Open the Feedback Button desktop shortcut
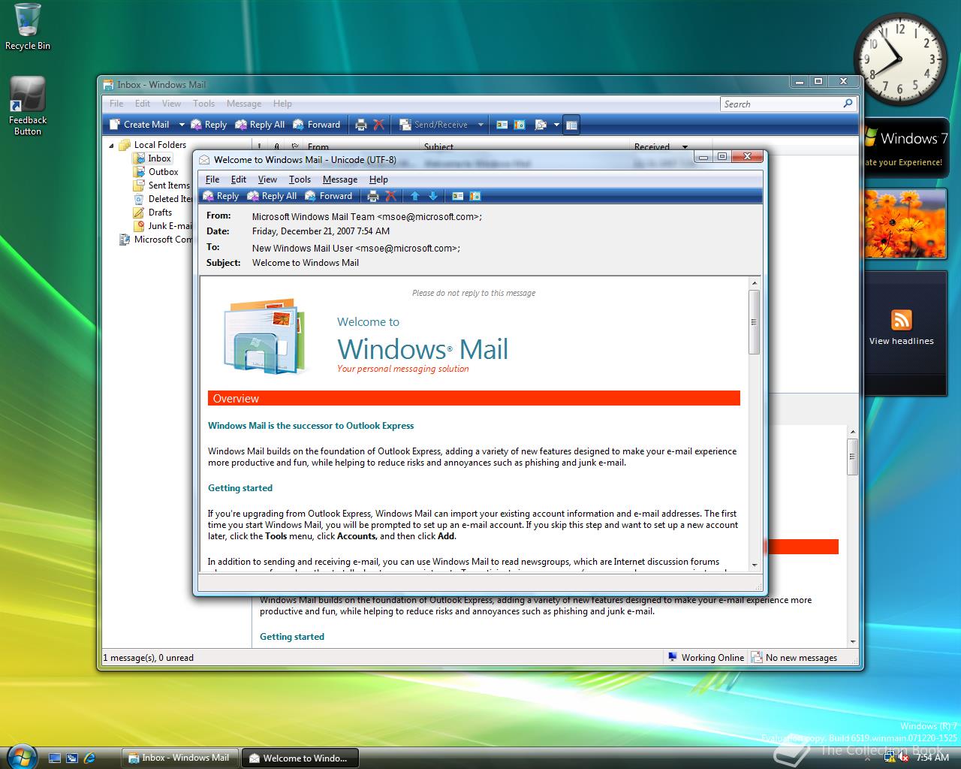 point(28,107)
